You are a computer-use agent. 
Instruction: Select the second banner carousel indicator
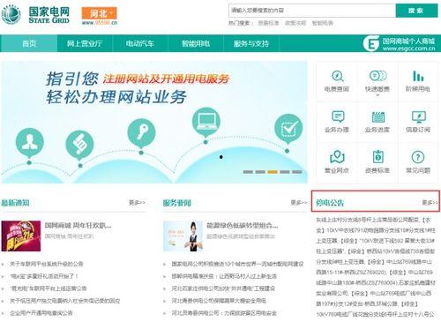tap(260, 172)
